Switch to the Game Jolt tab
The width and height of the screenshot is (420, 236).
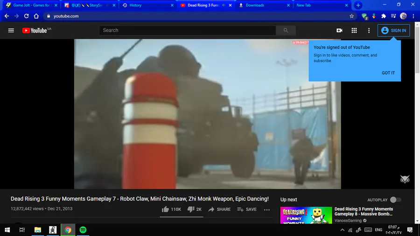[x=31, y=5]
